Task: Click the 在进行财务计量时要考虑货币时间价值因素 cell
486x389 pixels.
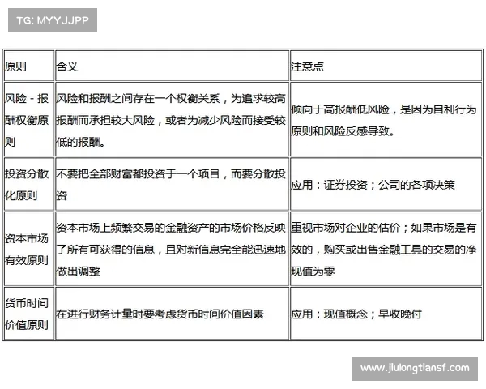Action: pos(160,314)
